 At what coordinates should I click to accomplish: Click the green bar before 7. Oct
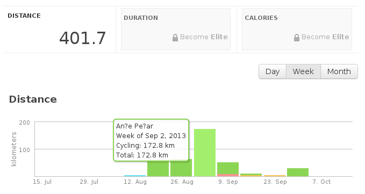(298, 173)
